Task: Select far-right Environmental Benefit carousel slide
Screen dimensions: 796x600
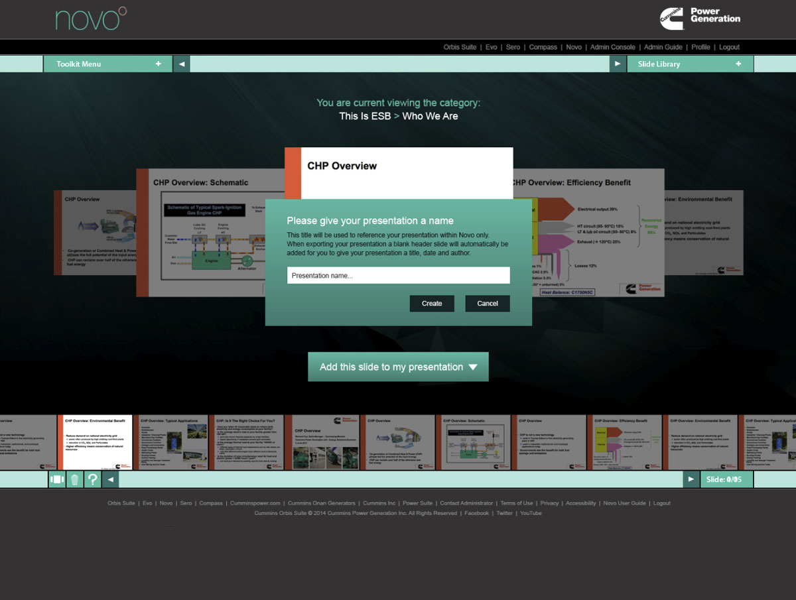Action: pos(704,232)
